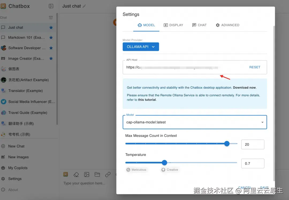
Task: Click the star next to Image Creator
Action: click(51, 58)
